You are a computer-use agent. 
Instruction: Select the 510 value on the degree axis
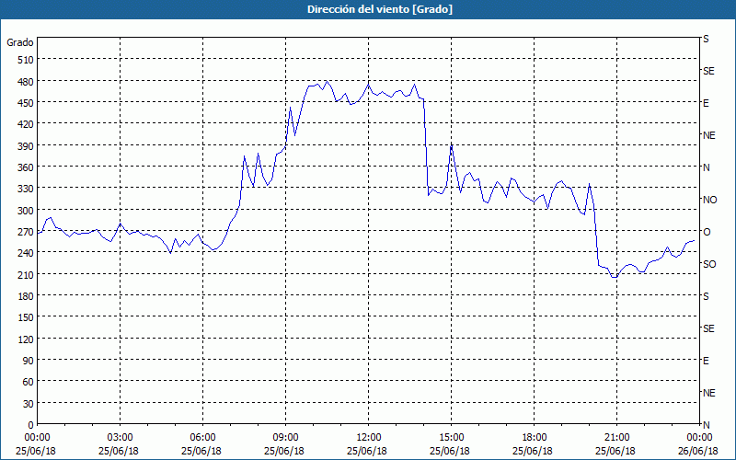click(27, 60)
